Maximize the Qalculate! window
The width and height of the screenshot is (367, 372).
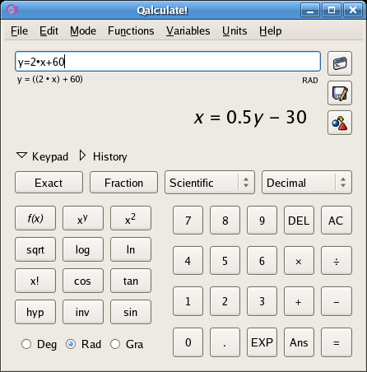pyautogui.click(x=332, y=11)
